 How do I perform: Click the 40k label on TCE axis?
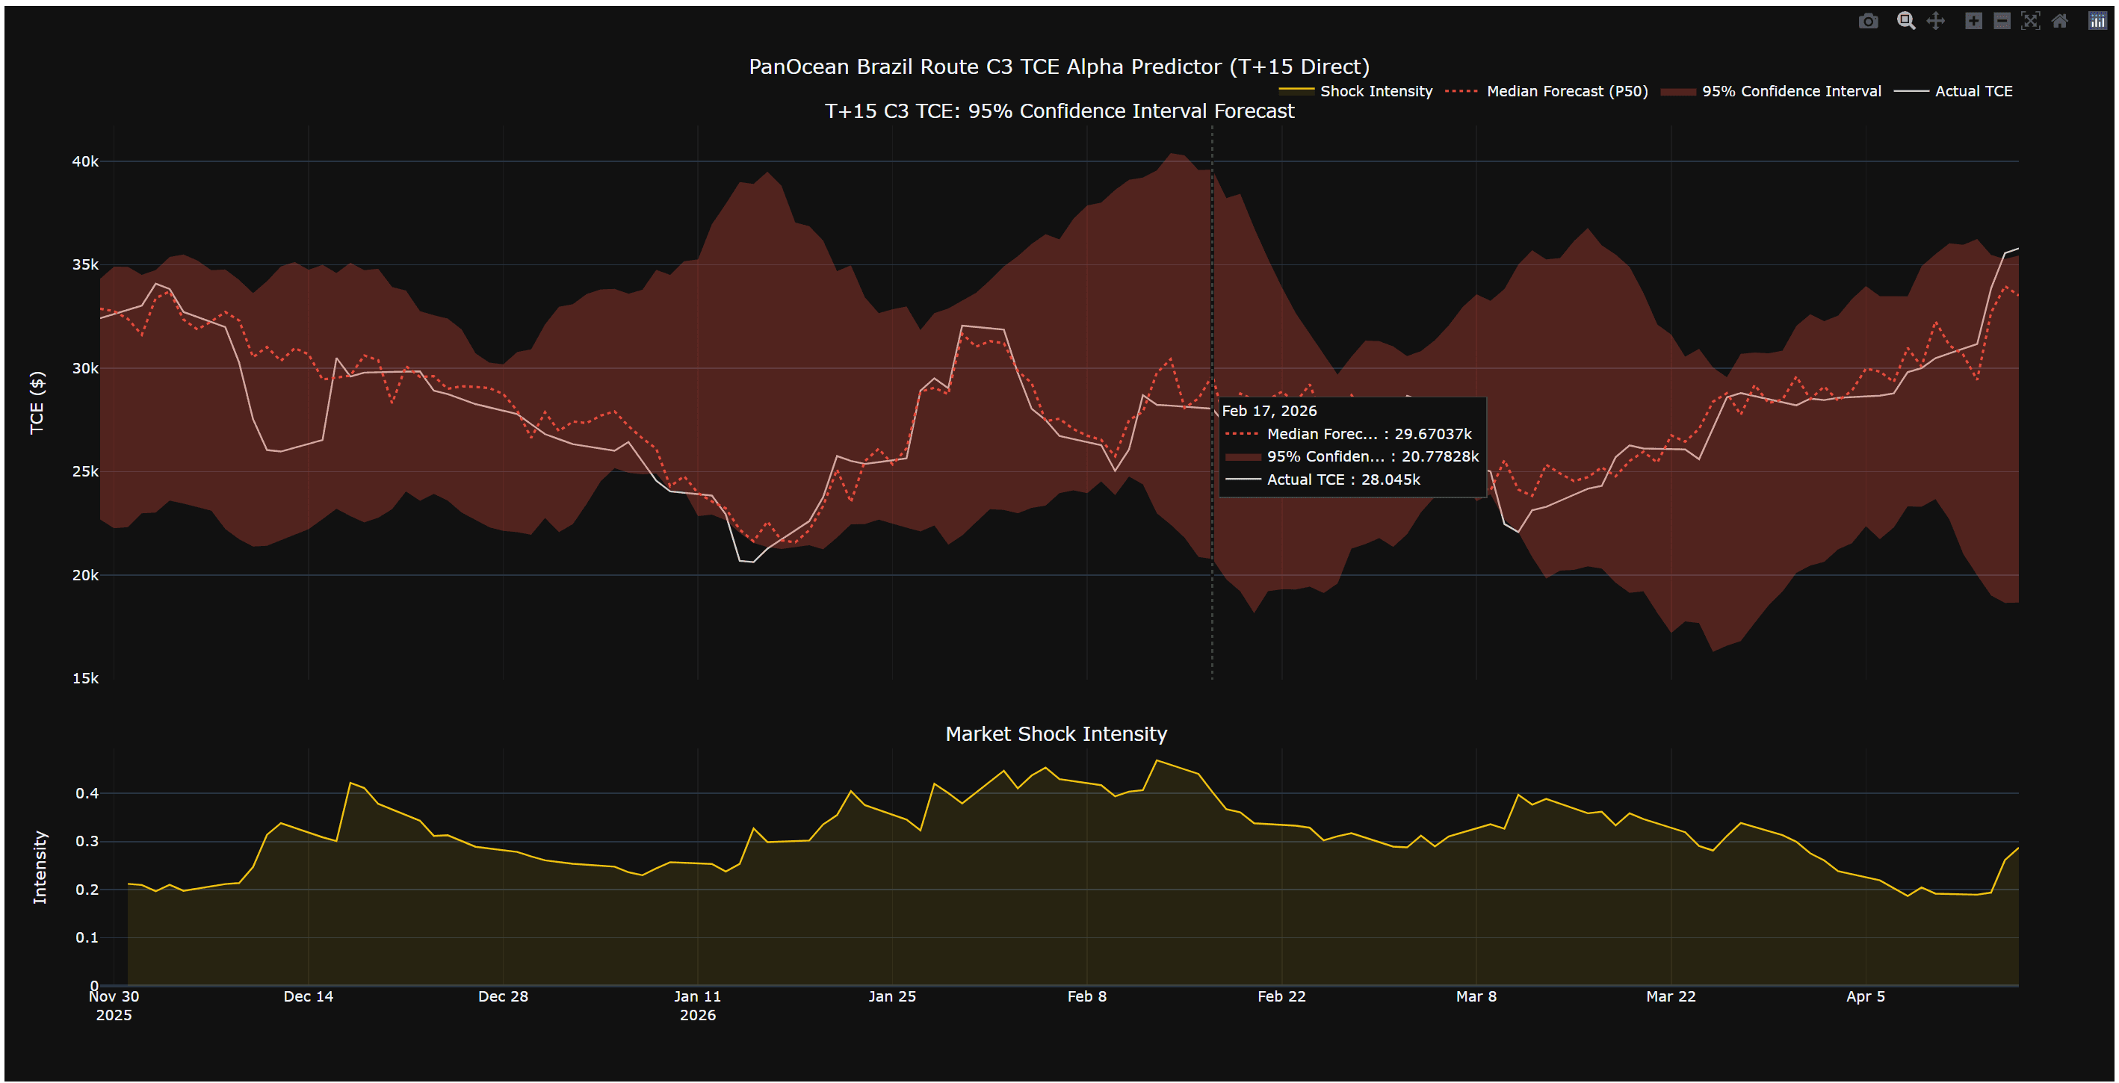85,162
